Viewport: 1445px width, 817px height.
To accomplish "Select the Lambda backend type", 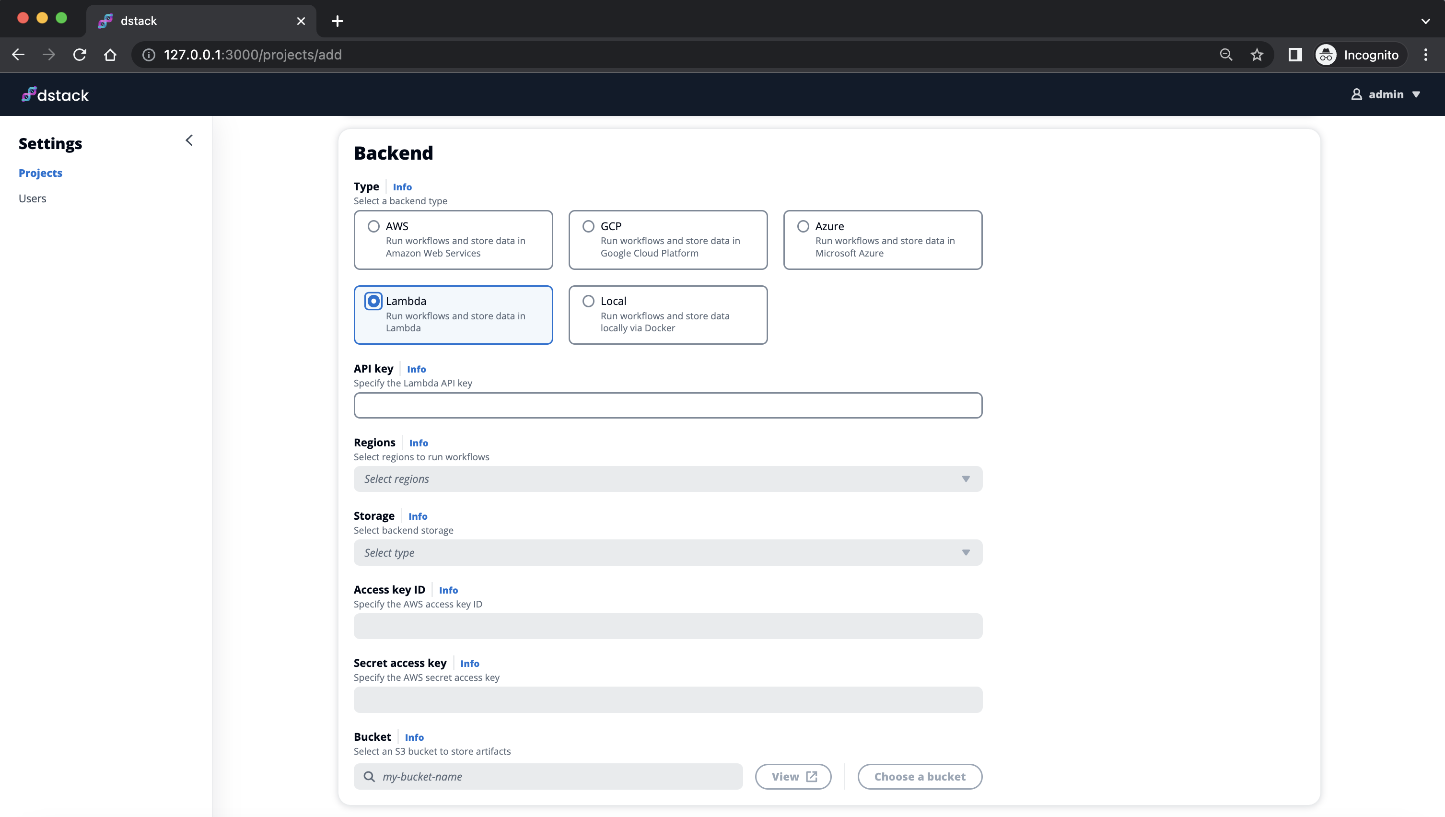I will click(453, 315).
